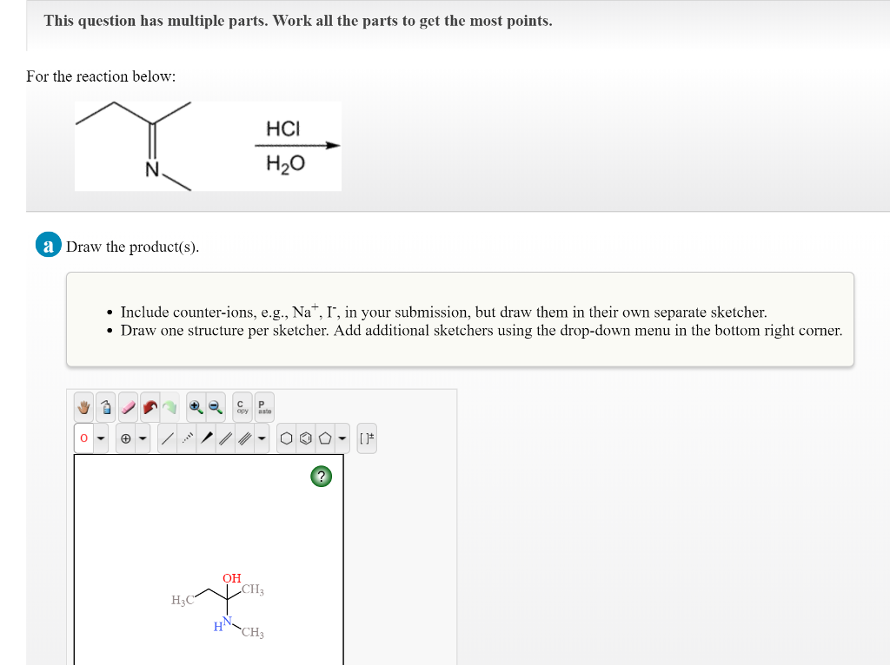The width and height of the screenshot is (890, 665).
Task: Select the red O atom swatch
Action: click(83, 438)
